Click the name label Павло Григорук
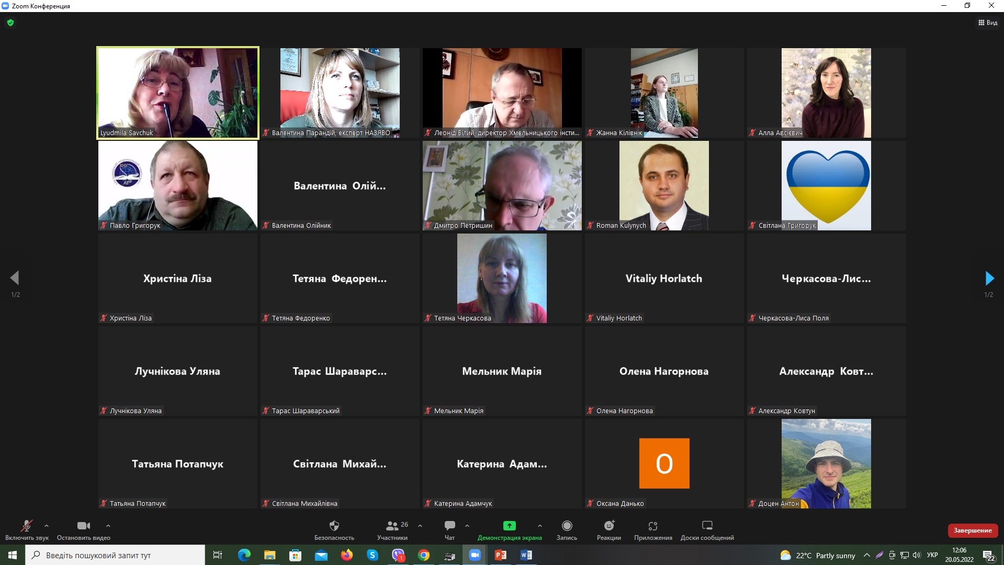The height and width of the screenshot is (565, 1004). pos(135,226)
